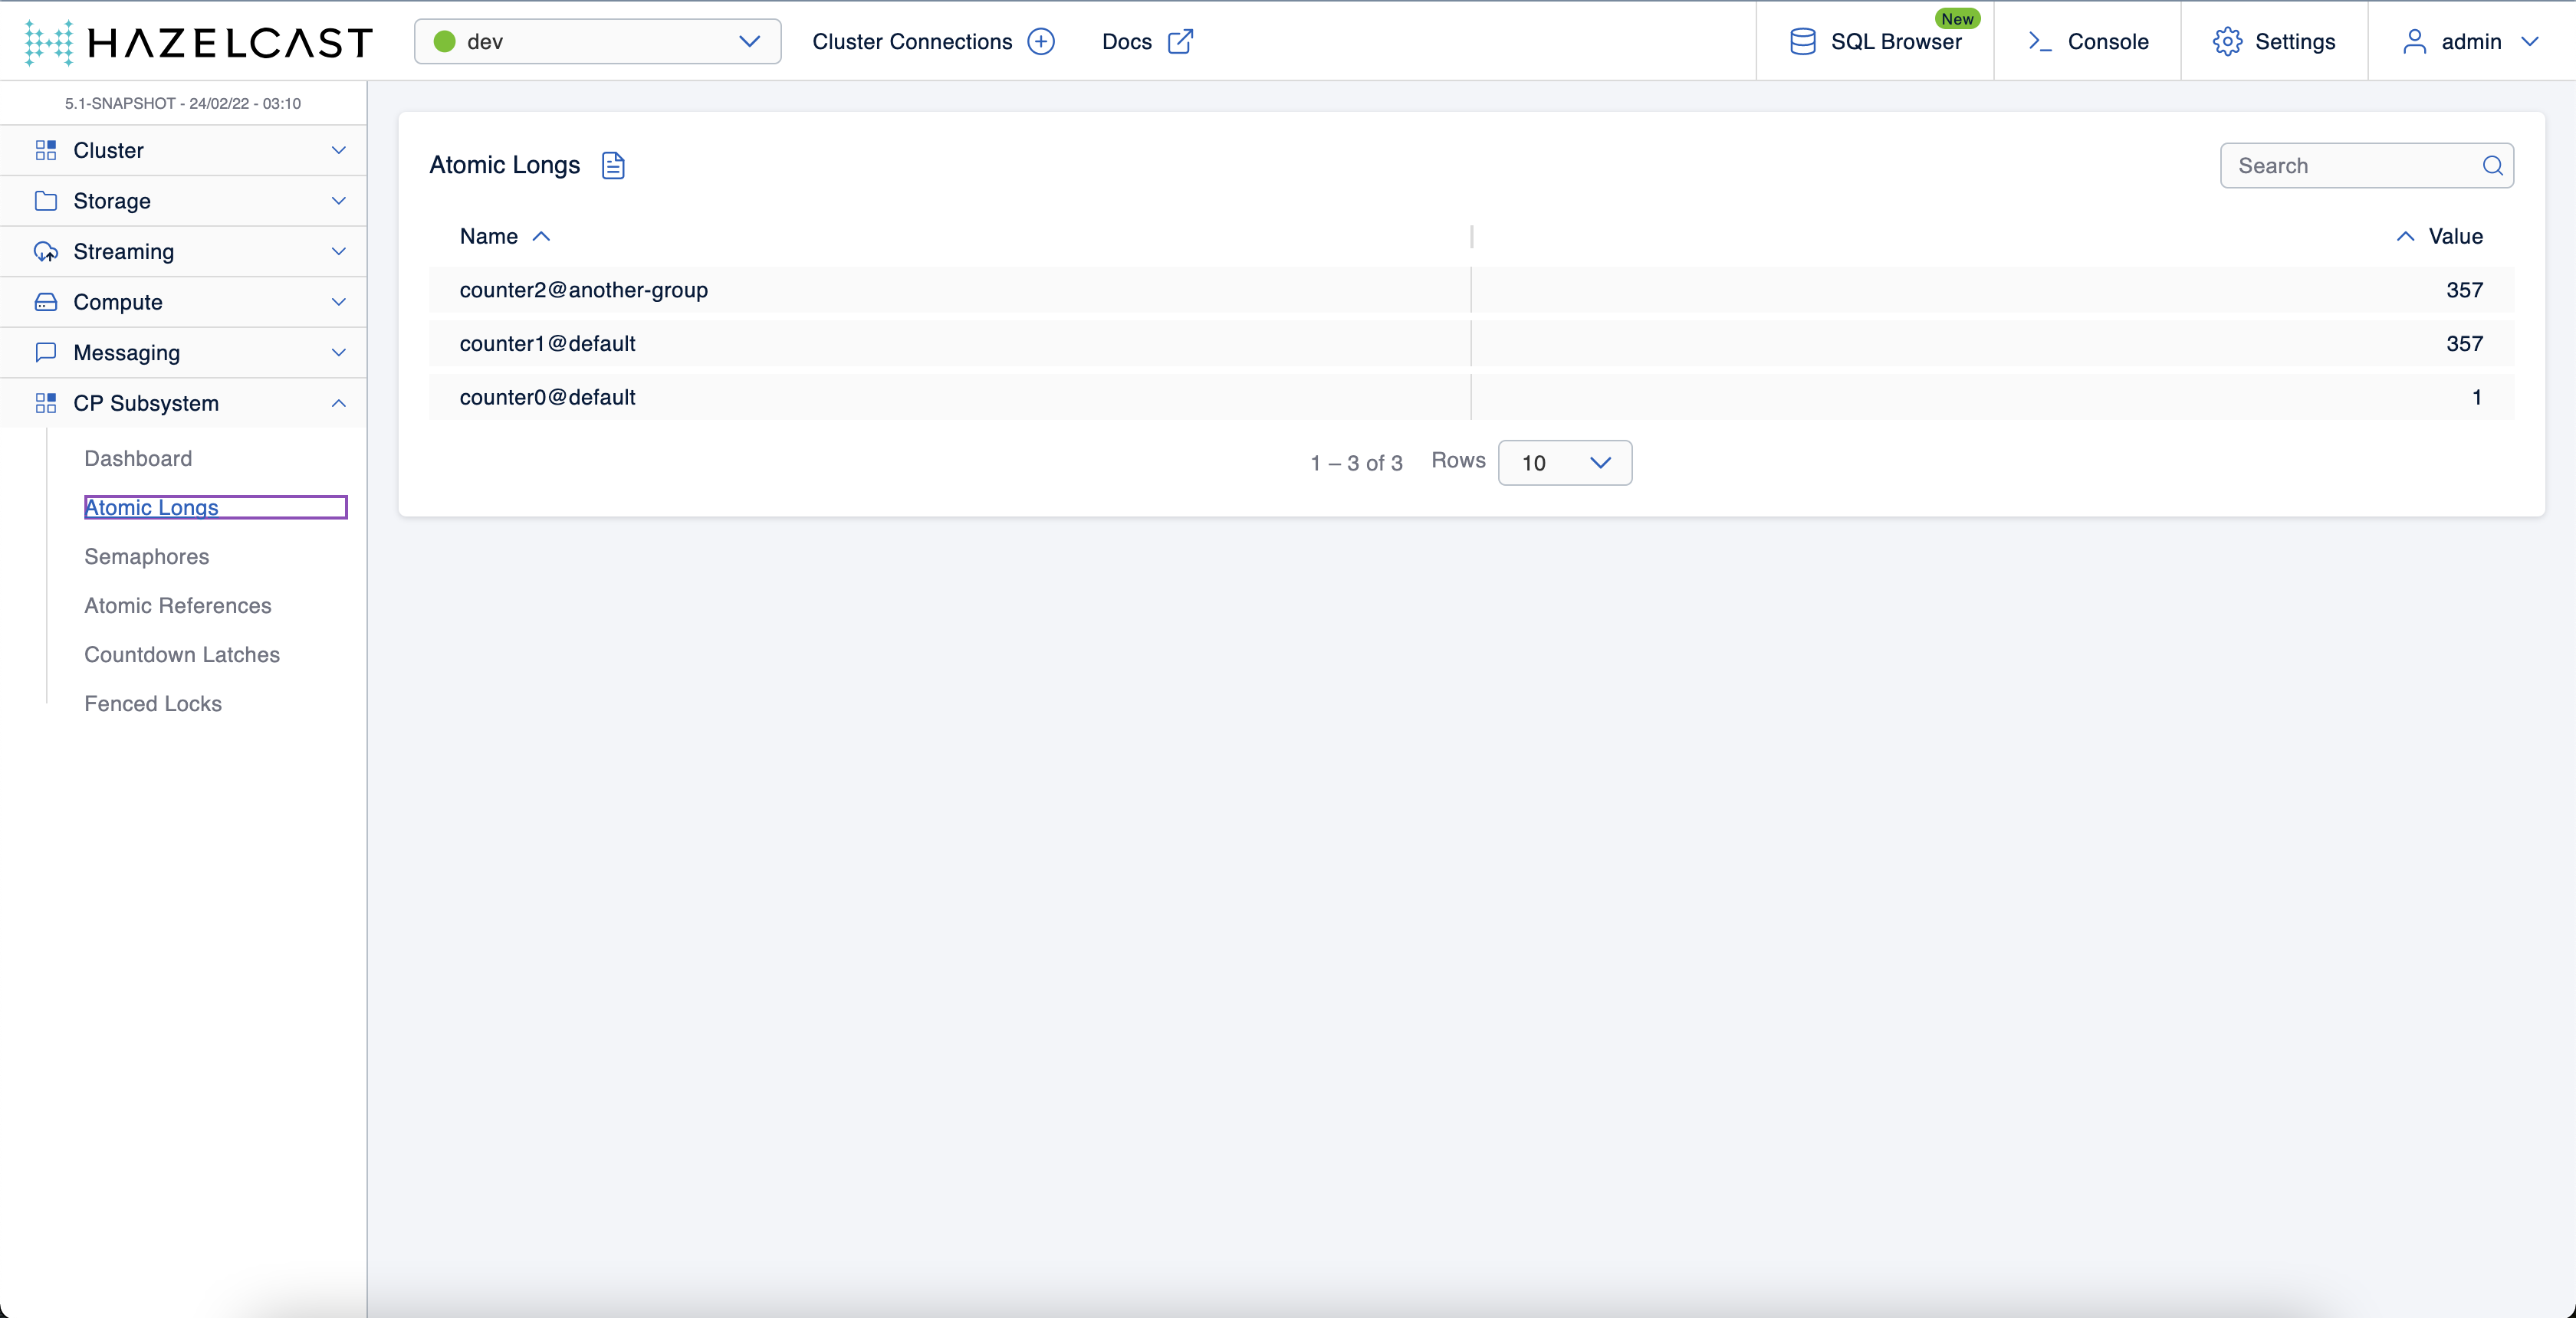The height and width of the screenshot is (1318, 2576).
Task: Open the SQL Browser
Action: tap(1875, 42)
